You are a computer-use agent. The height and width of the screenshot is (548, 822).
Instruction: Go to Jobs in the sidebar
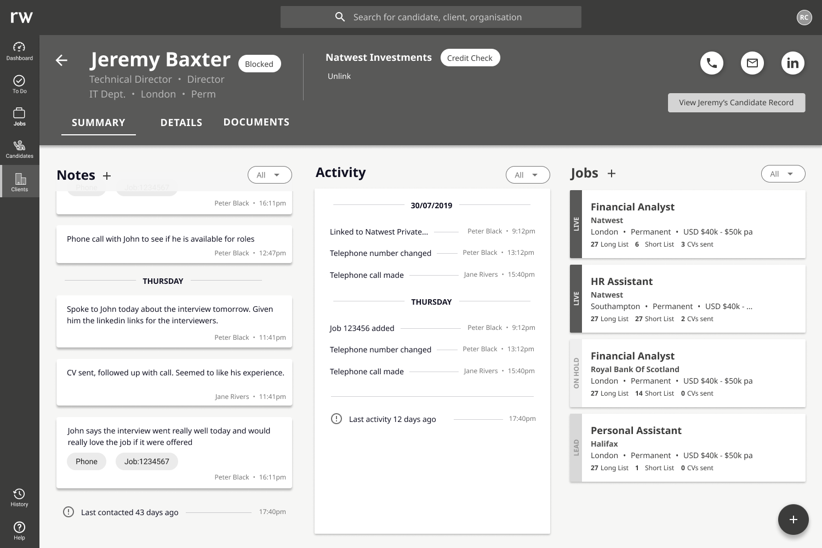click(19, 117)
